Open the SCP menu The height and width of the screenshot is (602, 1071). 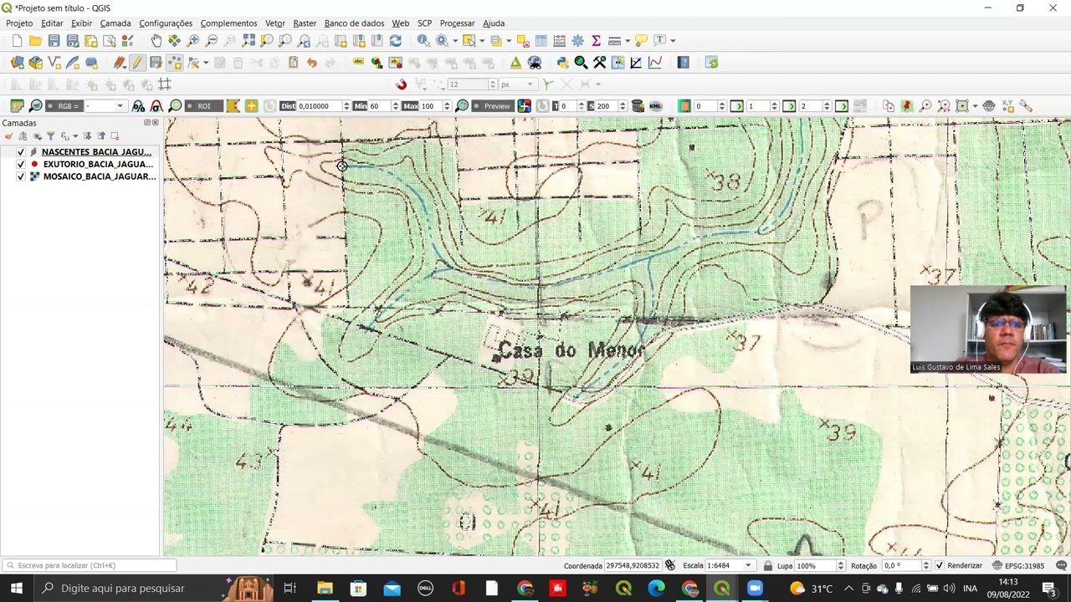click(424, 23)
